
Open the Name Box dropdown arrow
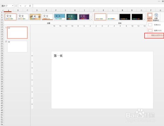(13, 6)
